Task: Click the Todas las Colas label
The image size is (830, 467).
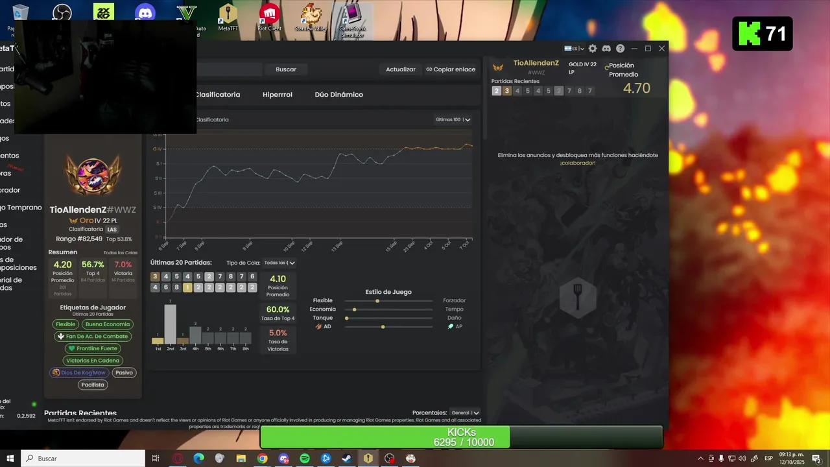Action: [121, 253]
